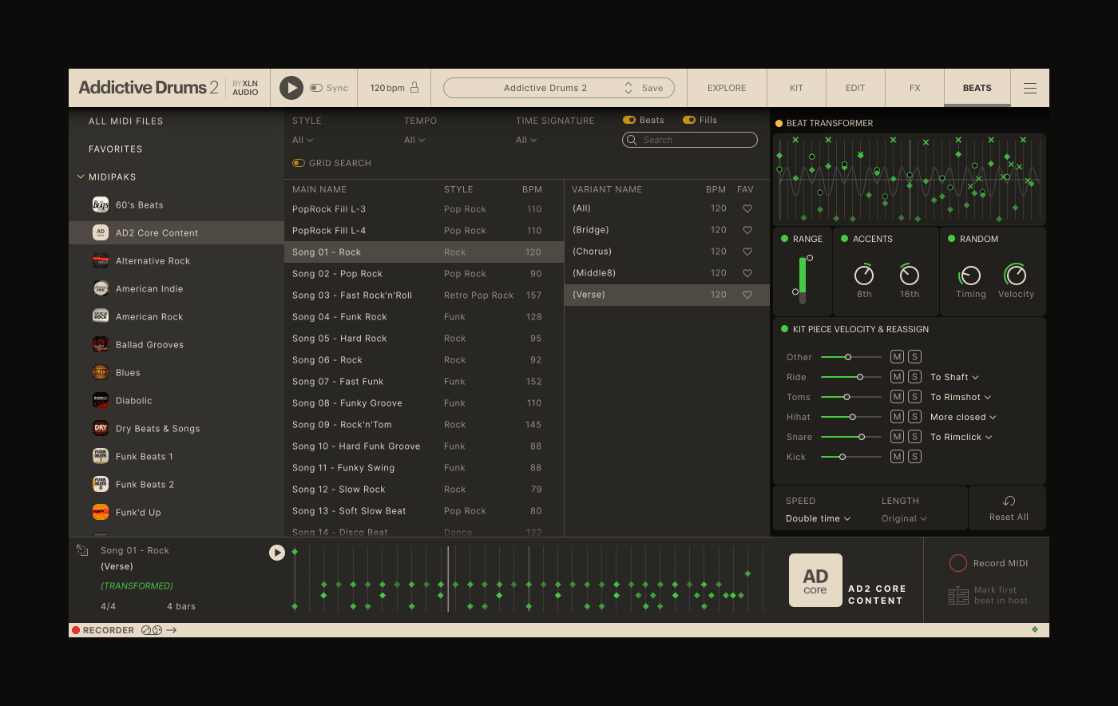Click preset up/down arrows stepper
Viewport: 1118px width, 706px height.
[x=628, y=88]
